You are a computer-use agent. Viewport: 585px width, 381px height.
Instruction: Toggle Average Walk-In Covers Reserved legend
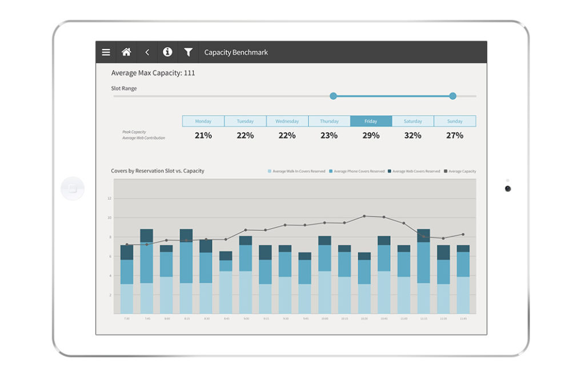point(297,171)
